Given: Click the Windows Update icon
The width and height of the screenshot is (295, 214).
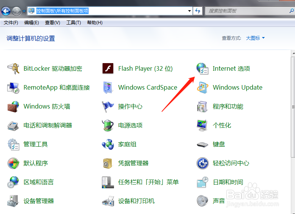Looking at the screenshot, I should (203, 88).
